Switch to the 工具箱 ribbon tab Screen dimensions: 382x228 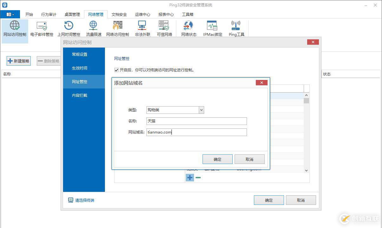click(188, 14)
